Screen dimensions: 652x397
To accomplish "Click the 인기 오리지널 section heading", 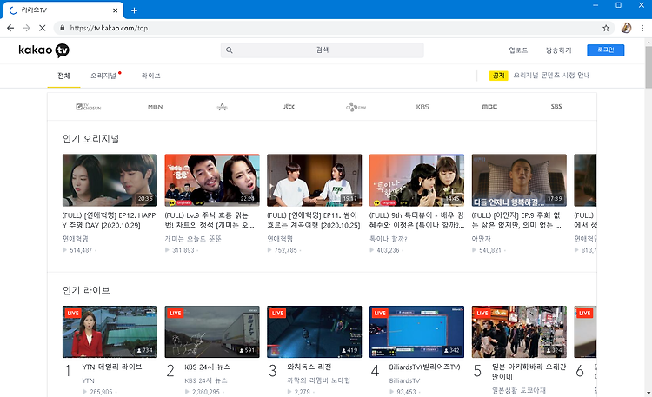I will coord(90,139).
